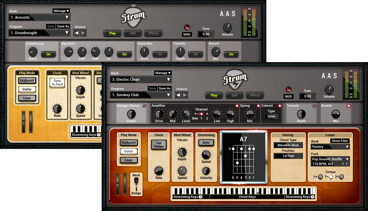The image size is (368, 211).
Task: Open the Bank dropdown showing Electric Clean
Action: [x=140, y=79]
